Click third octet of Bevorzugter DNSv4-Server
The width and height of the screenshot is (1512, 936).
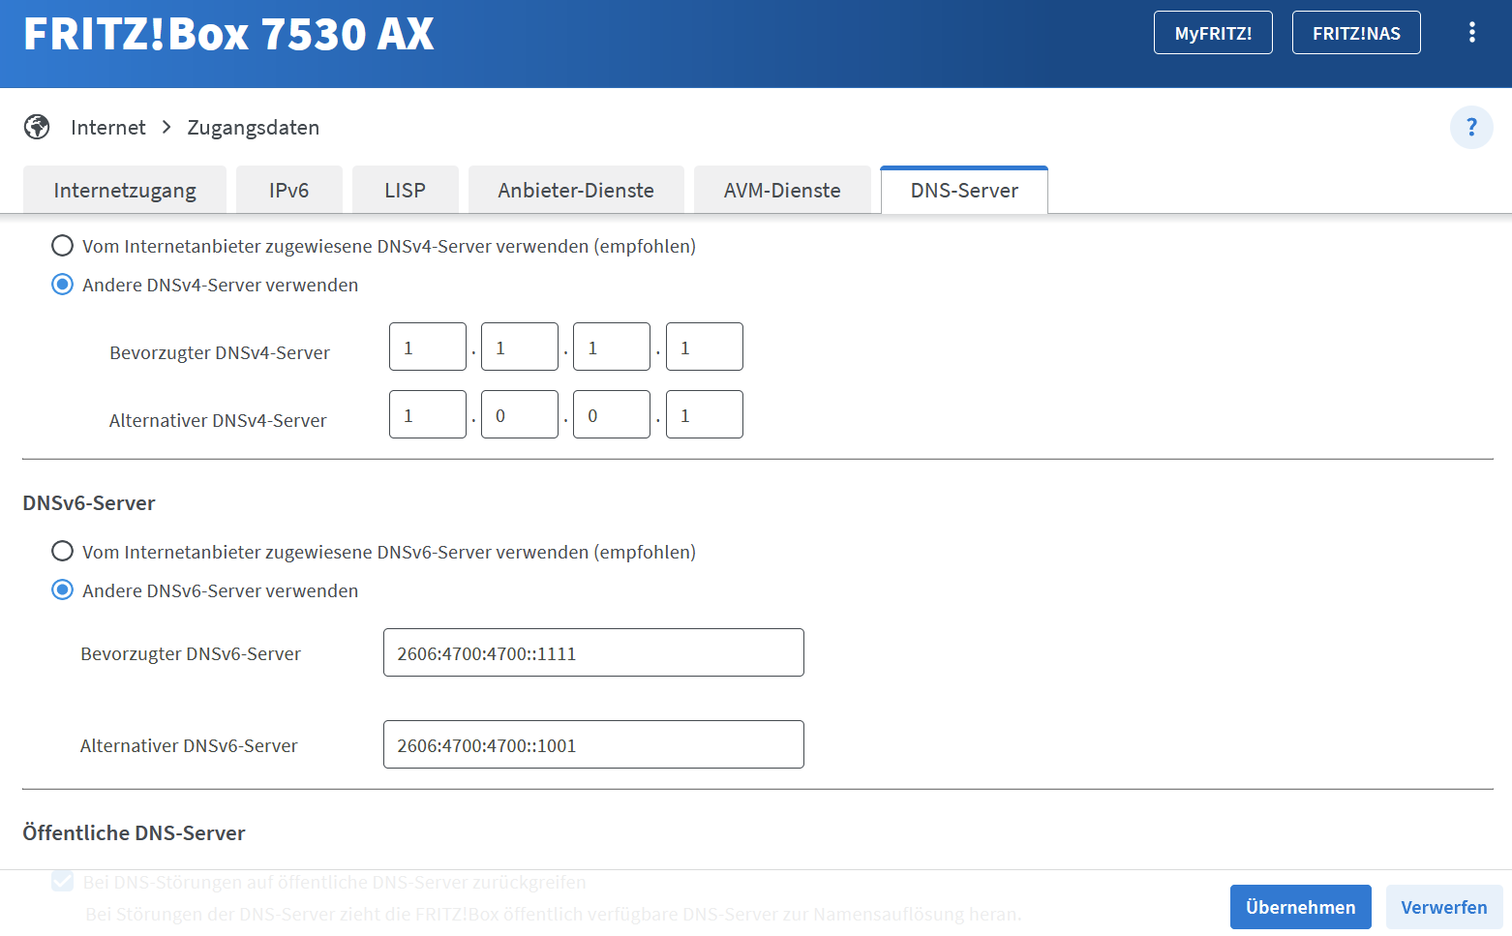[612, 347]
